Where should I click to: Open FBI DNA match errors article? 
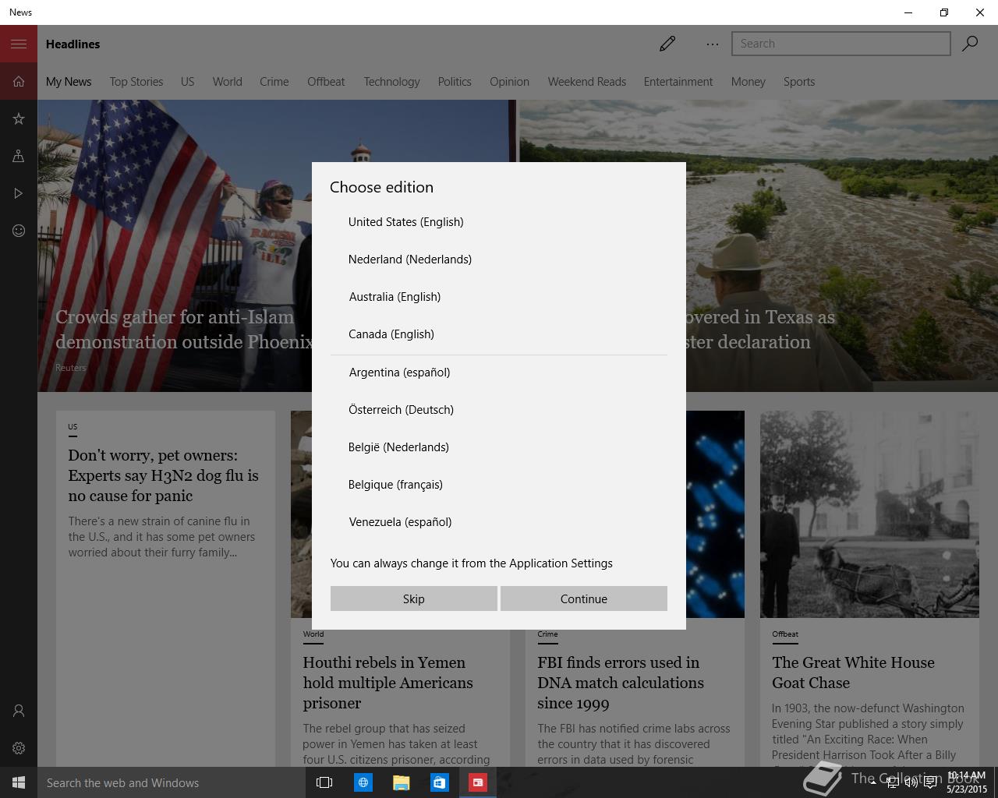(621, 683)
